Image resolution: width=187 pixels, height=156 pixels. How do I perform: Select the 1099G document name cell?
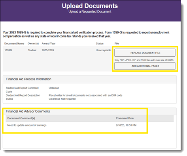coord(8,50)
